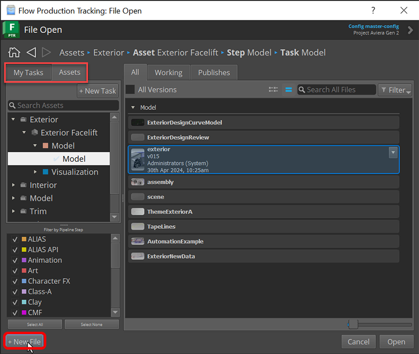Click the + New Task button
This screenshot has width=419, height=354.
97,91
